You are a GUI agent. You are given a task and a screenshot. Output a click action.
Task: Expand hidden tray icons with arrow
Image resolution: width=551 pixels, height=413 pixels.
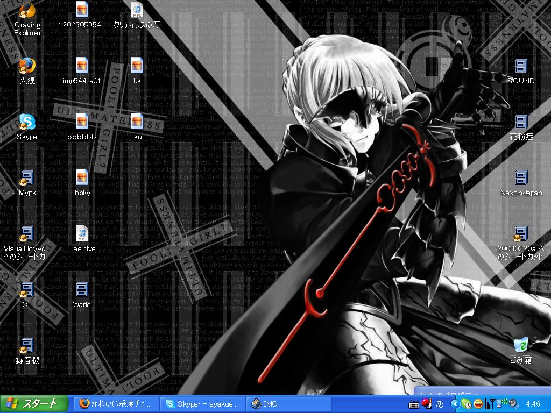pos(455,404)
